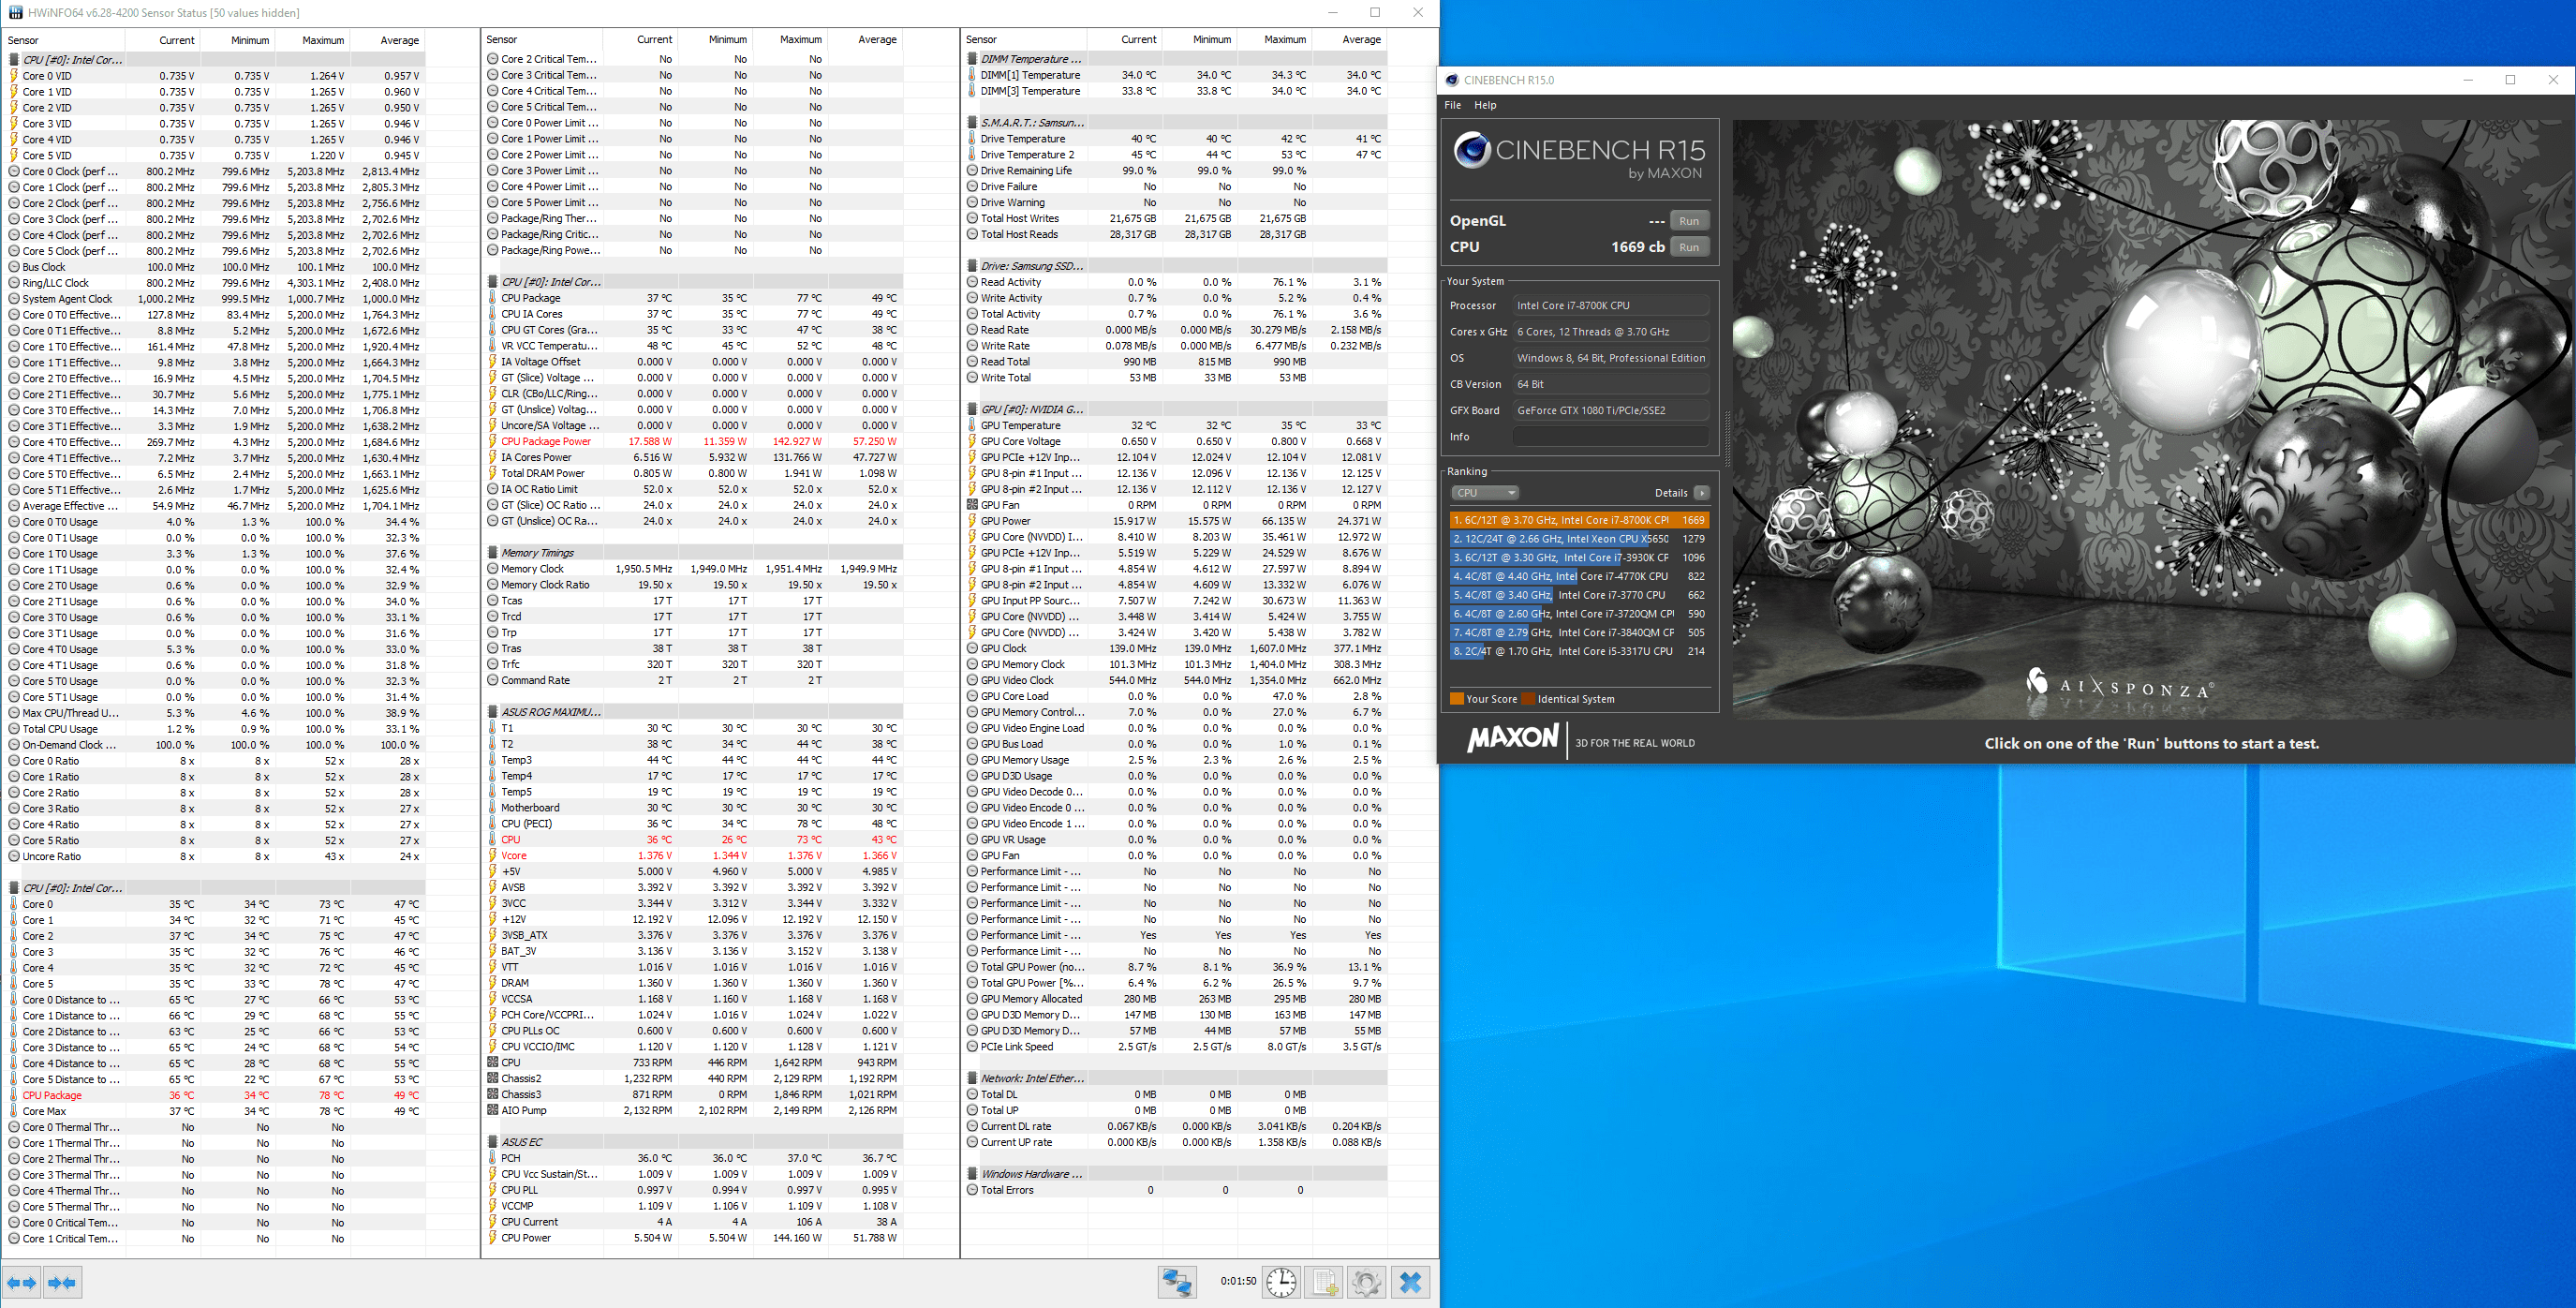Select the GPU Temperature row

[x=1174, y=425]
